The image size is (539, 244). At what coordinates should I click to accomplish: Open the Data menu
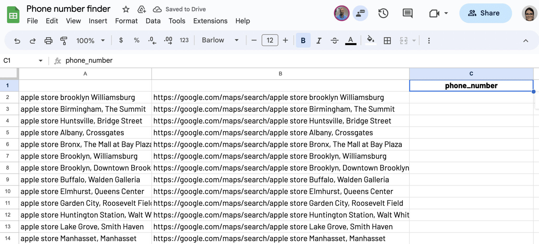pos(153,21)
